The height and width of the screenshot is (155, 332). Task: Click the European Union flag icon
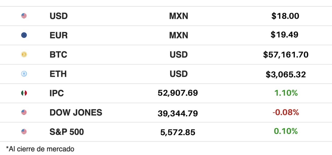(x=24, y=35)
